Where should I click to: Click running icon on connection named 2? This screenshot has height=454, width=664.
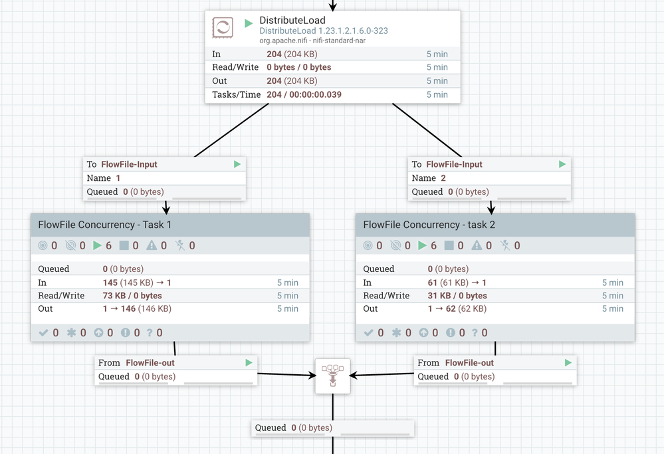[x=562, y=164]
